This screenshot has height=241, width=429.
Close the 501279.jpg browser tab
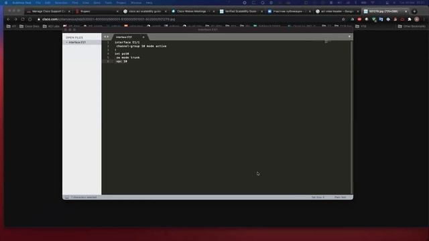(406, 11)
